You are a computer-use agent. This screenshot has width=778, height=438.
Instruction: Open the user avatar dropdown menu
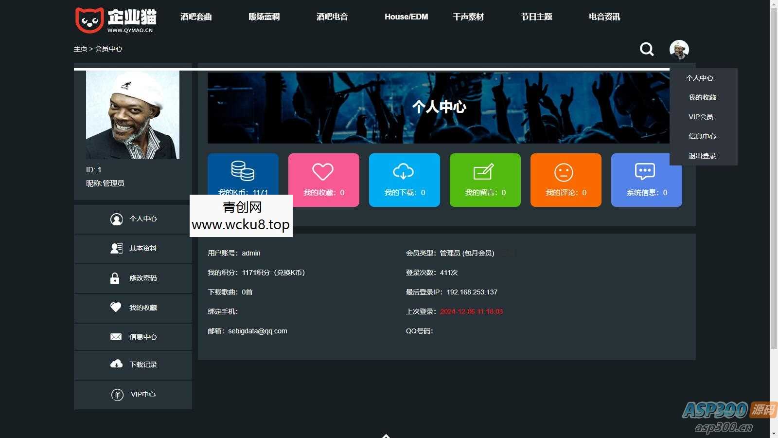[679, 49]
